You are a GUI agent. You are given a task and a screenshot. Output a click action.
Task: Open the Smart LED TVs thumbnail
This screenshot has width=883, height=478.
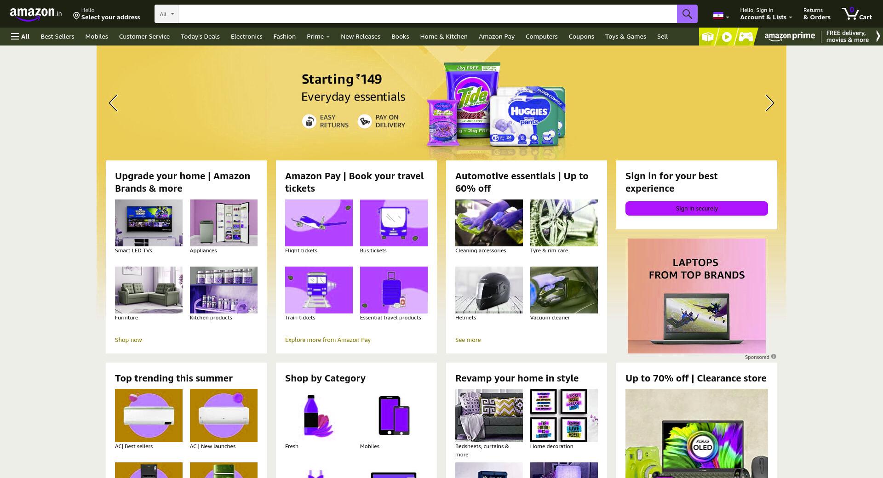pyautogui.click(x=149, y=223)
